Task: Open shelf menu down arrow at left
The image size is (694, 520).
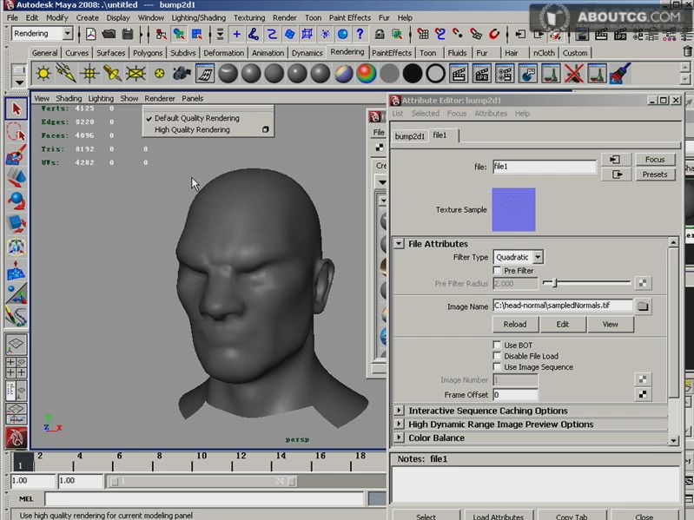Action: pyautogui.click(x=19, y=82)
